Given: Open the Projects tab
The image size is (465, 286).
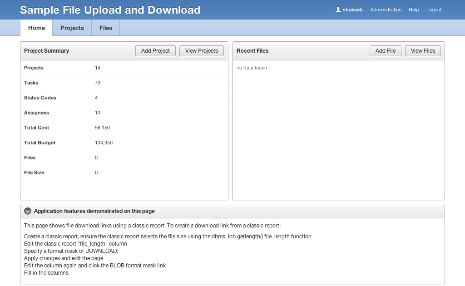Looking at the screenshot, I should [x=72, y=28].
